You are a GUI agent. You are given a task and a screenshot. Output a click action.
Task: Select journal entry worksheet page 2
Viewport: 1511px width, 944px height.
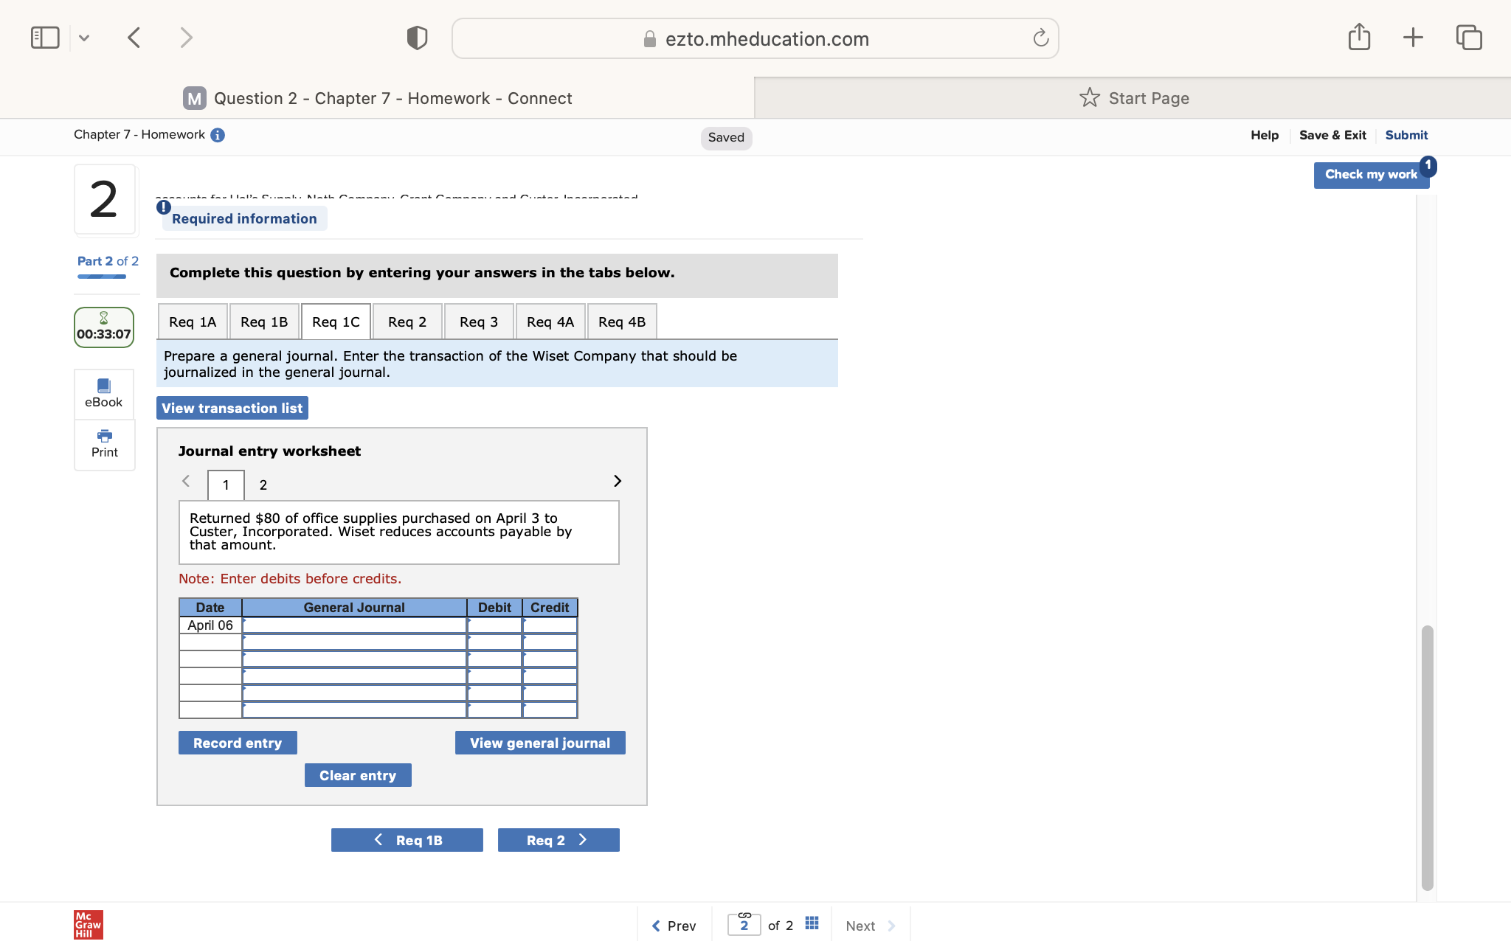pyautogui.click(x=263, y=485)
